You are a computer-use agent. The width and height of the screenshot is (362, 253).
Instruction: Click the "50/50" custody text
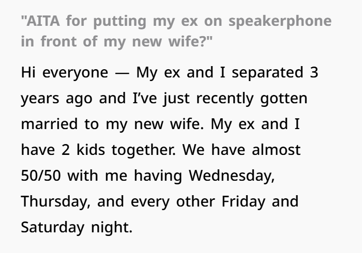pyautogui.click(x=41, y=176)
